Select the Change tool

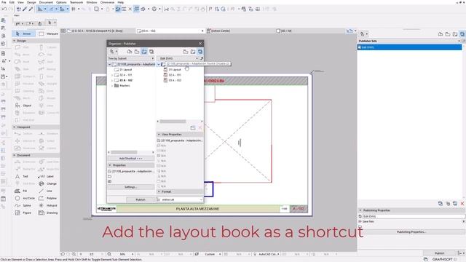[x=47, y=183]
